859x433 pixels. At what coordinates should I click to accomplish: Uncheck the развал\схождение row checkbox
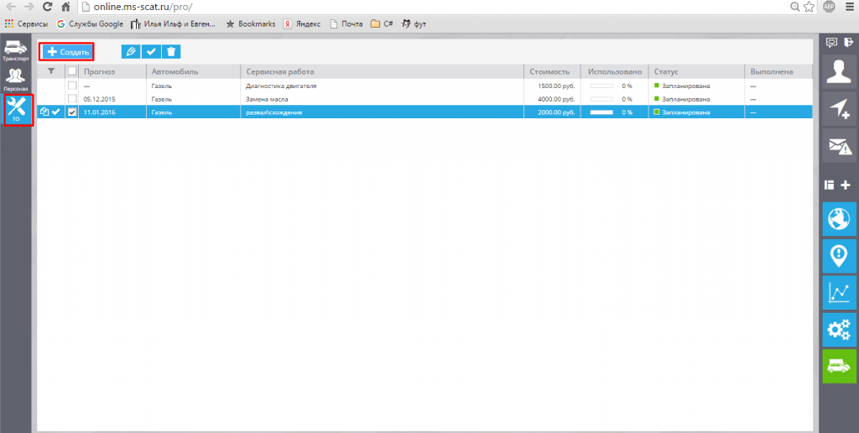tap(72, 112)
